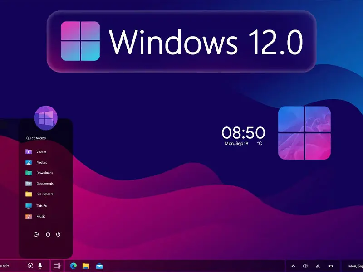Image resolution: width=363 pixels, height=272 pixels.
Task: Shut down using the power icon
Action: pos(59,234)
